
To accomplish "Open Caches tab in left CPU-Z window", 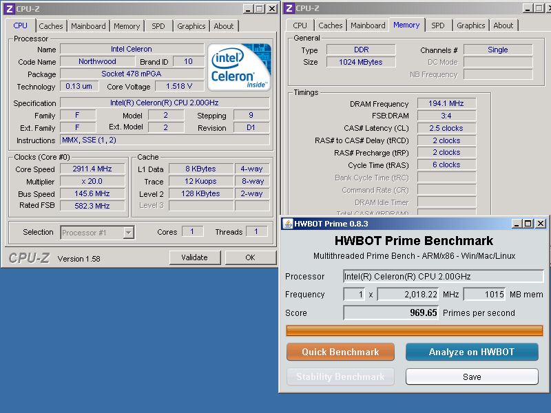I will point(50,26).
